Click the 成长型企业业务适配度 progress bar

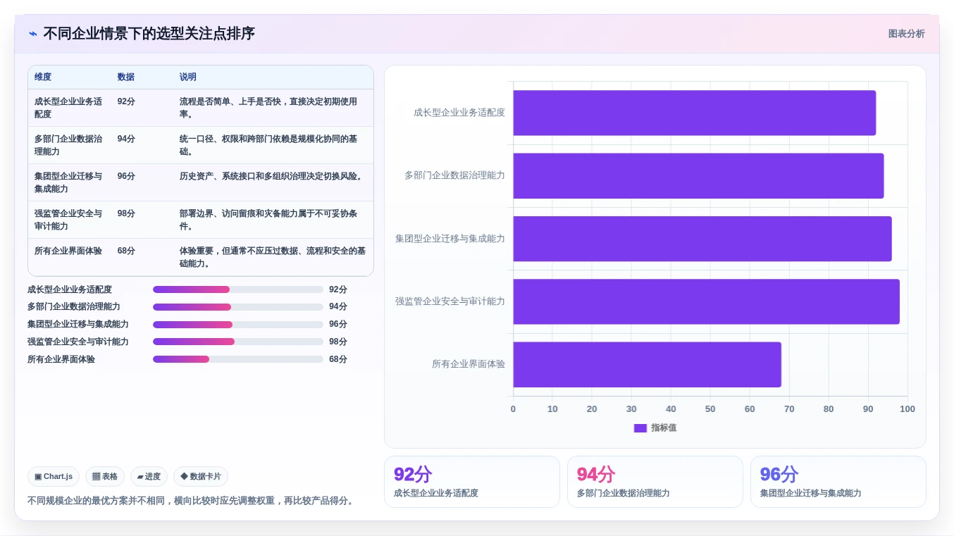coord(238,289)
